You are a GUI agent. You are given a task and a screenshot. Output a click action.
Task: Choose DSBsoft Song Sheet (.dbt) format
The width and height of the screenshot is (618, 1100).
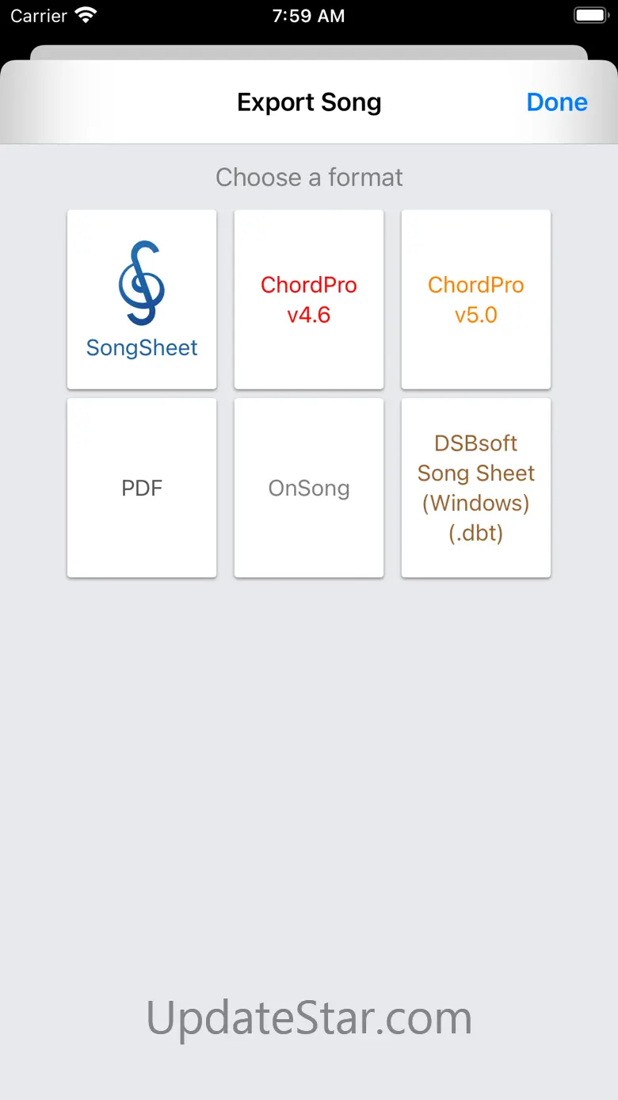476,488
